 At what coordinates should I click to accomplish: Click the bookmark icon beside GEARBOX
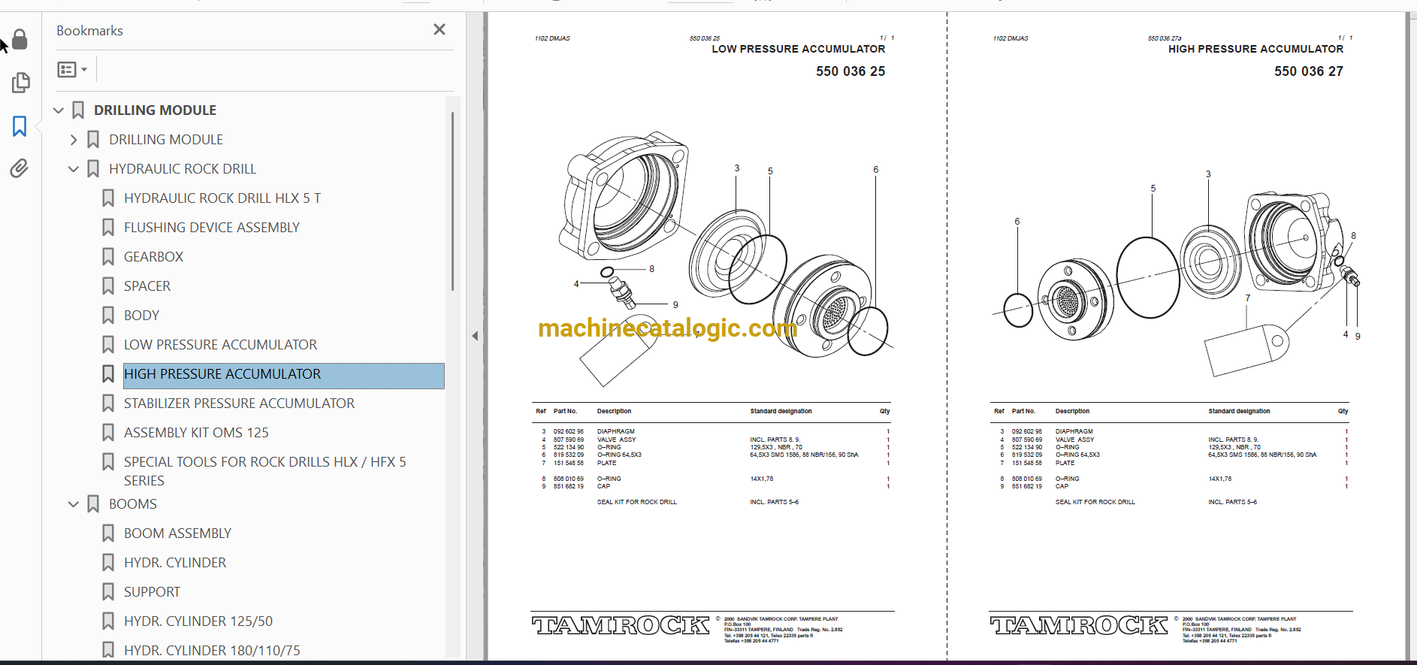108,257
